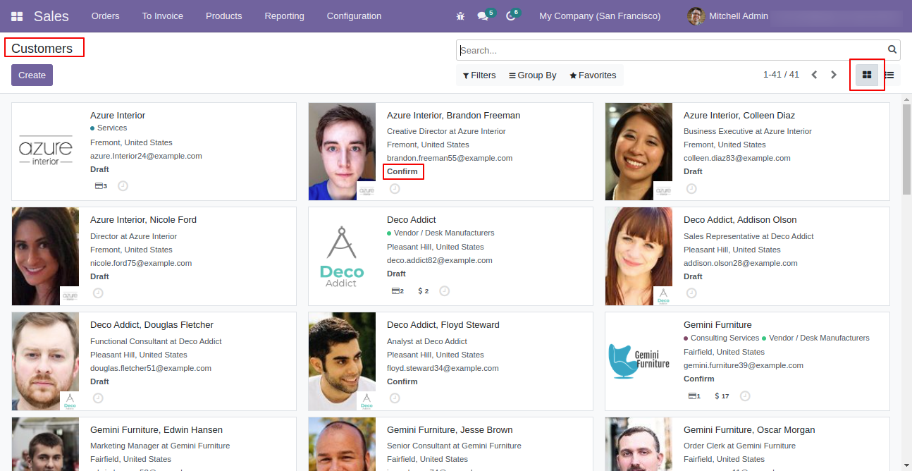Open Deco Addict, Douglas Fletcher card title
This screenshot has height=471, width=912.
point(152,325)
